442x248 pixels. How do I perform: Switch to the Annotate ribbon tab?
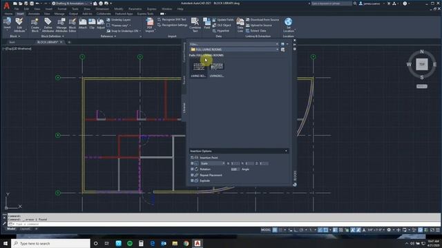click(x=34, y=14)
